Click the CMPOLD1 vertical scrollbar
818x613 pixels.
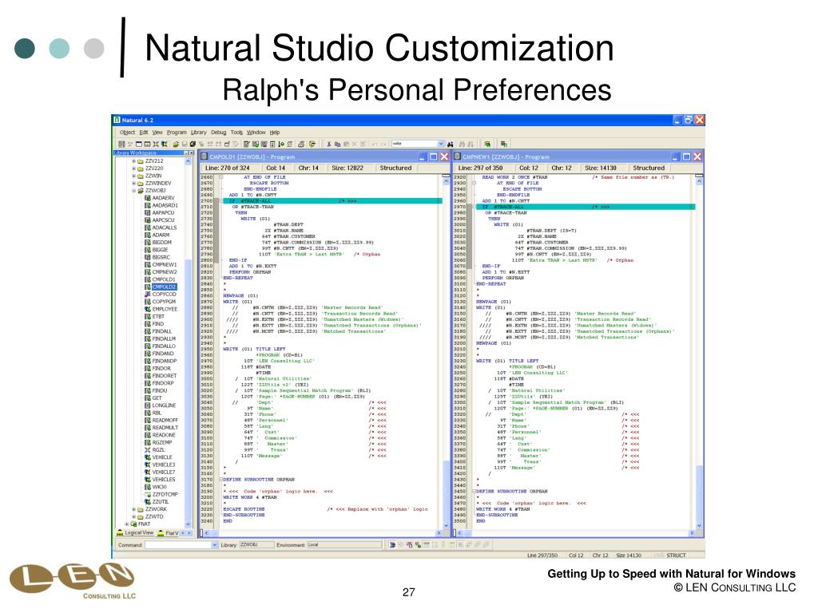[x=446, y=352]
